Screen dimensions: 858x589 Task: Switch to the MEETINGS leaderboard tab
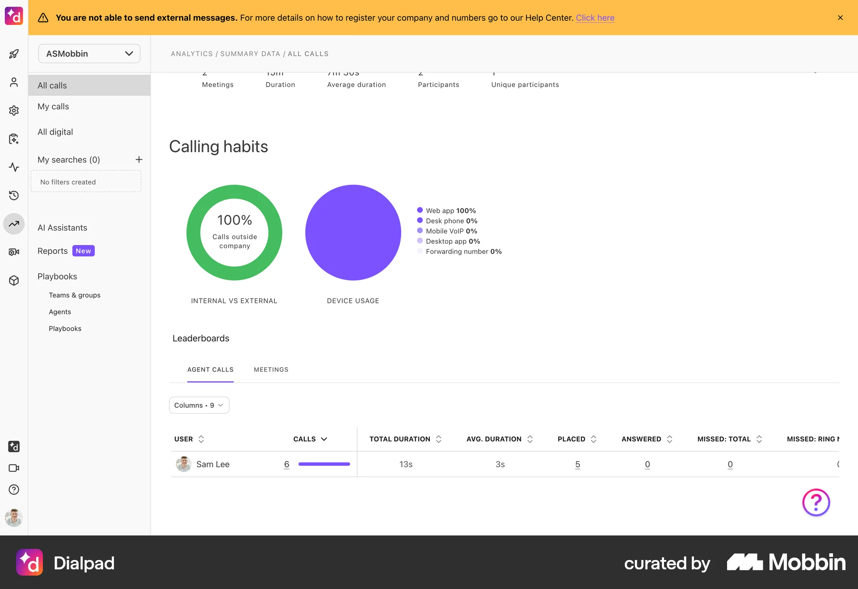271,369
